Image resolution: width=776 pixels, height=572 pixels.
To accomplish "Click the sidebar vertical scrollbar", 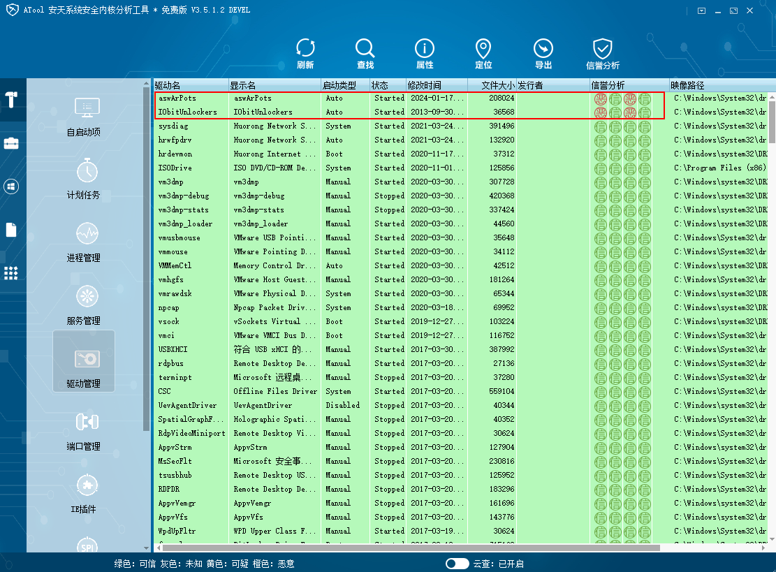I will (x=146, y=259).
